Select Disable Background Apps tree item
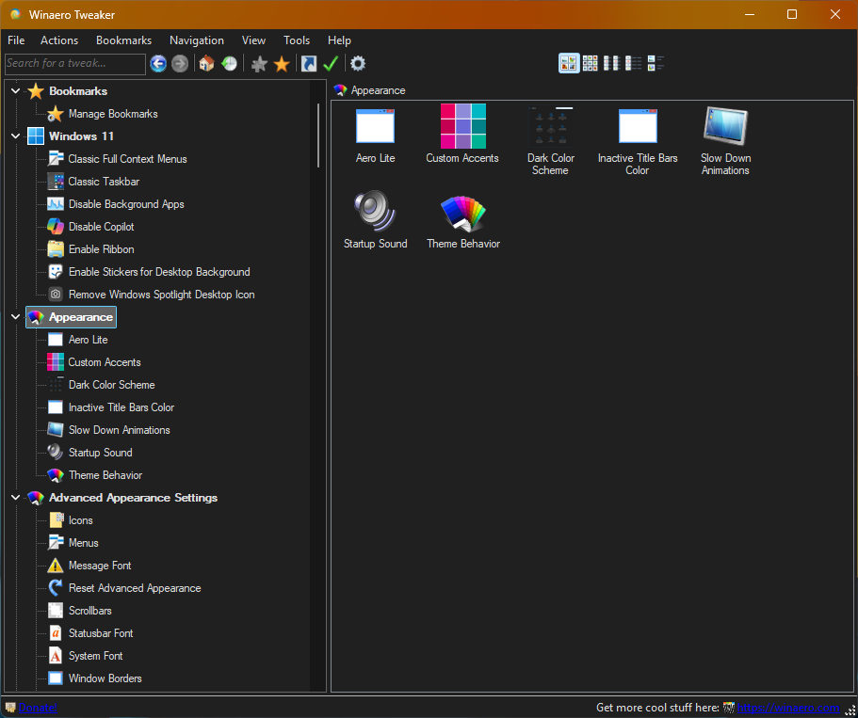 [x=126, y=204]
